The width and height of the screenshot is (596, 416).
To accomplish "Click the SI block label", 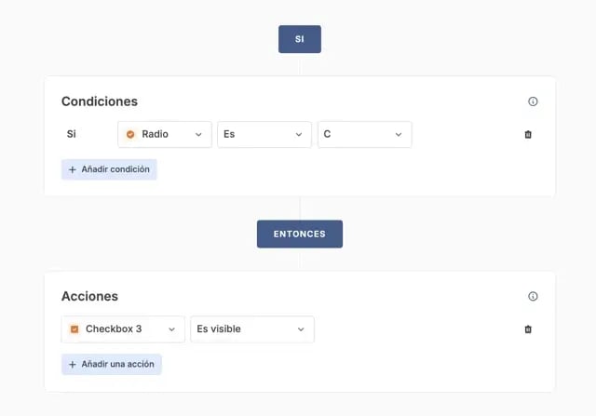I will (299, 39).
